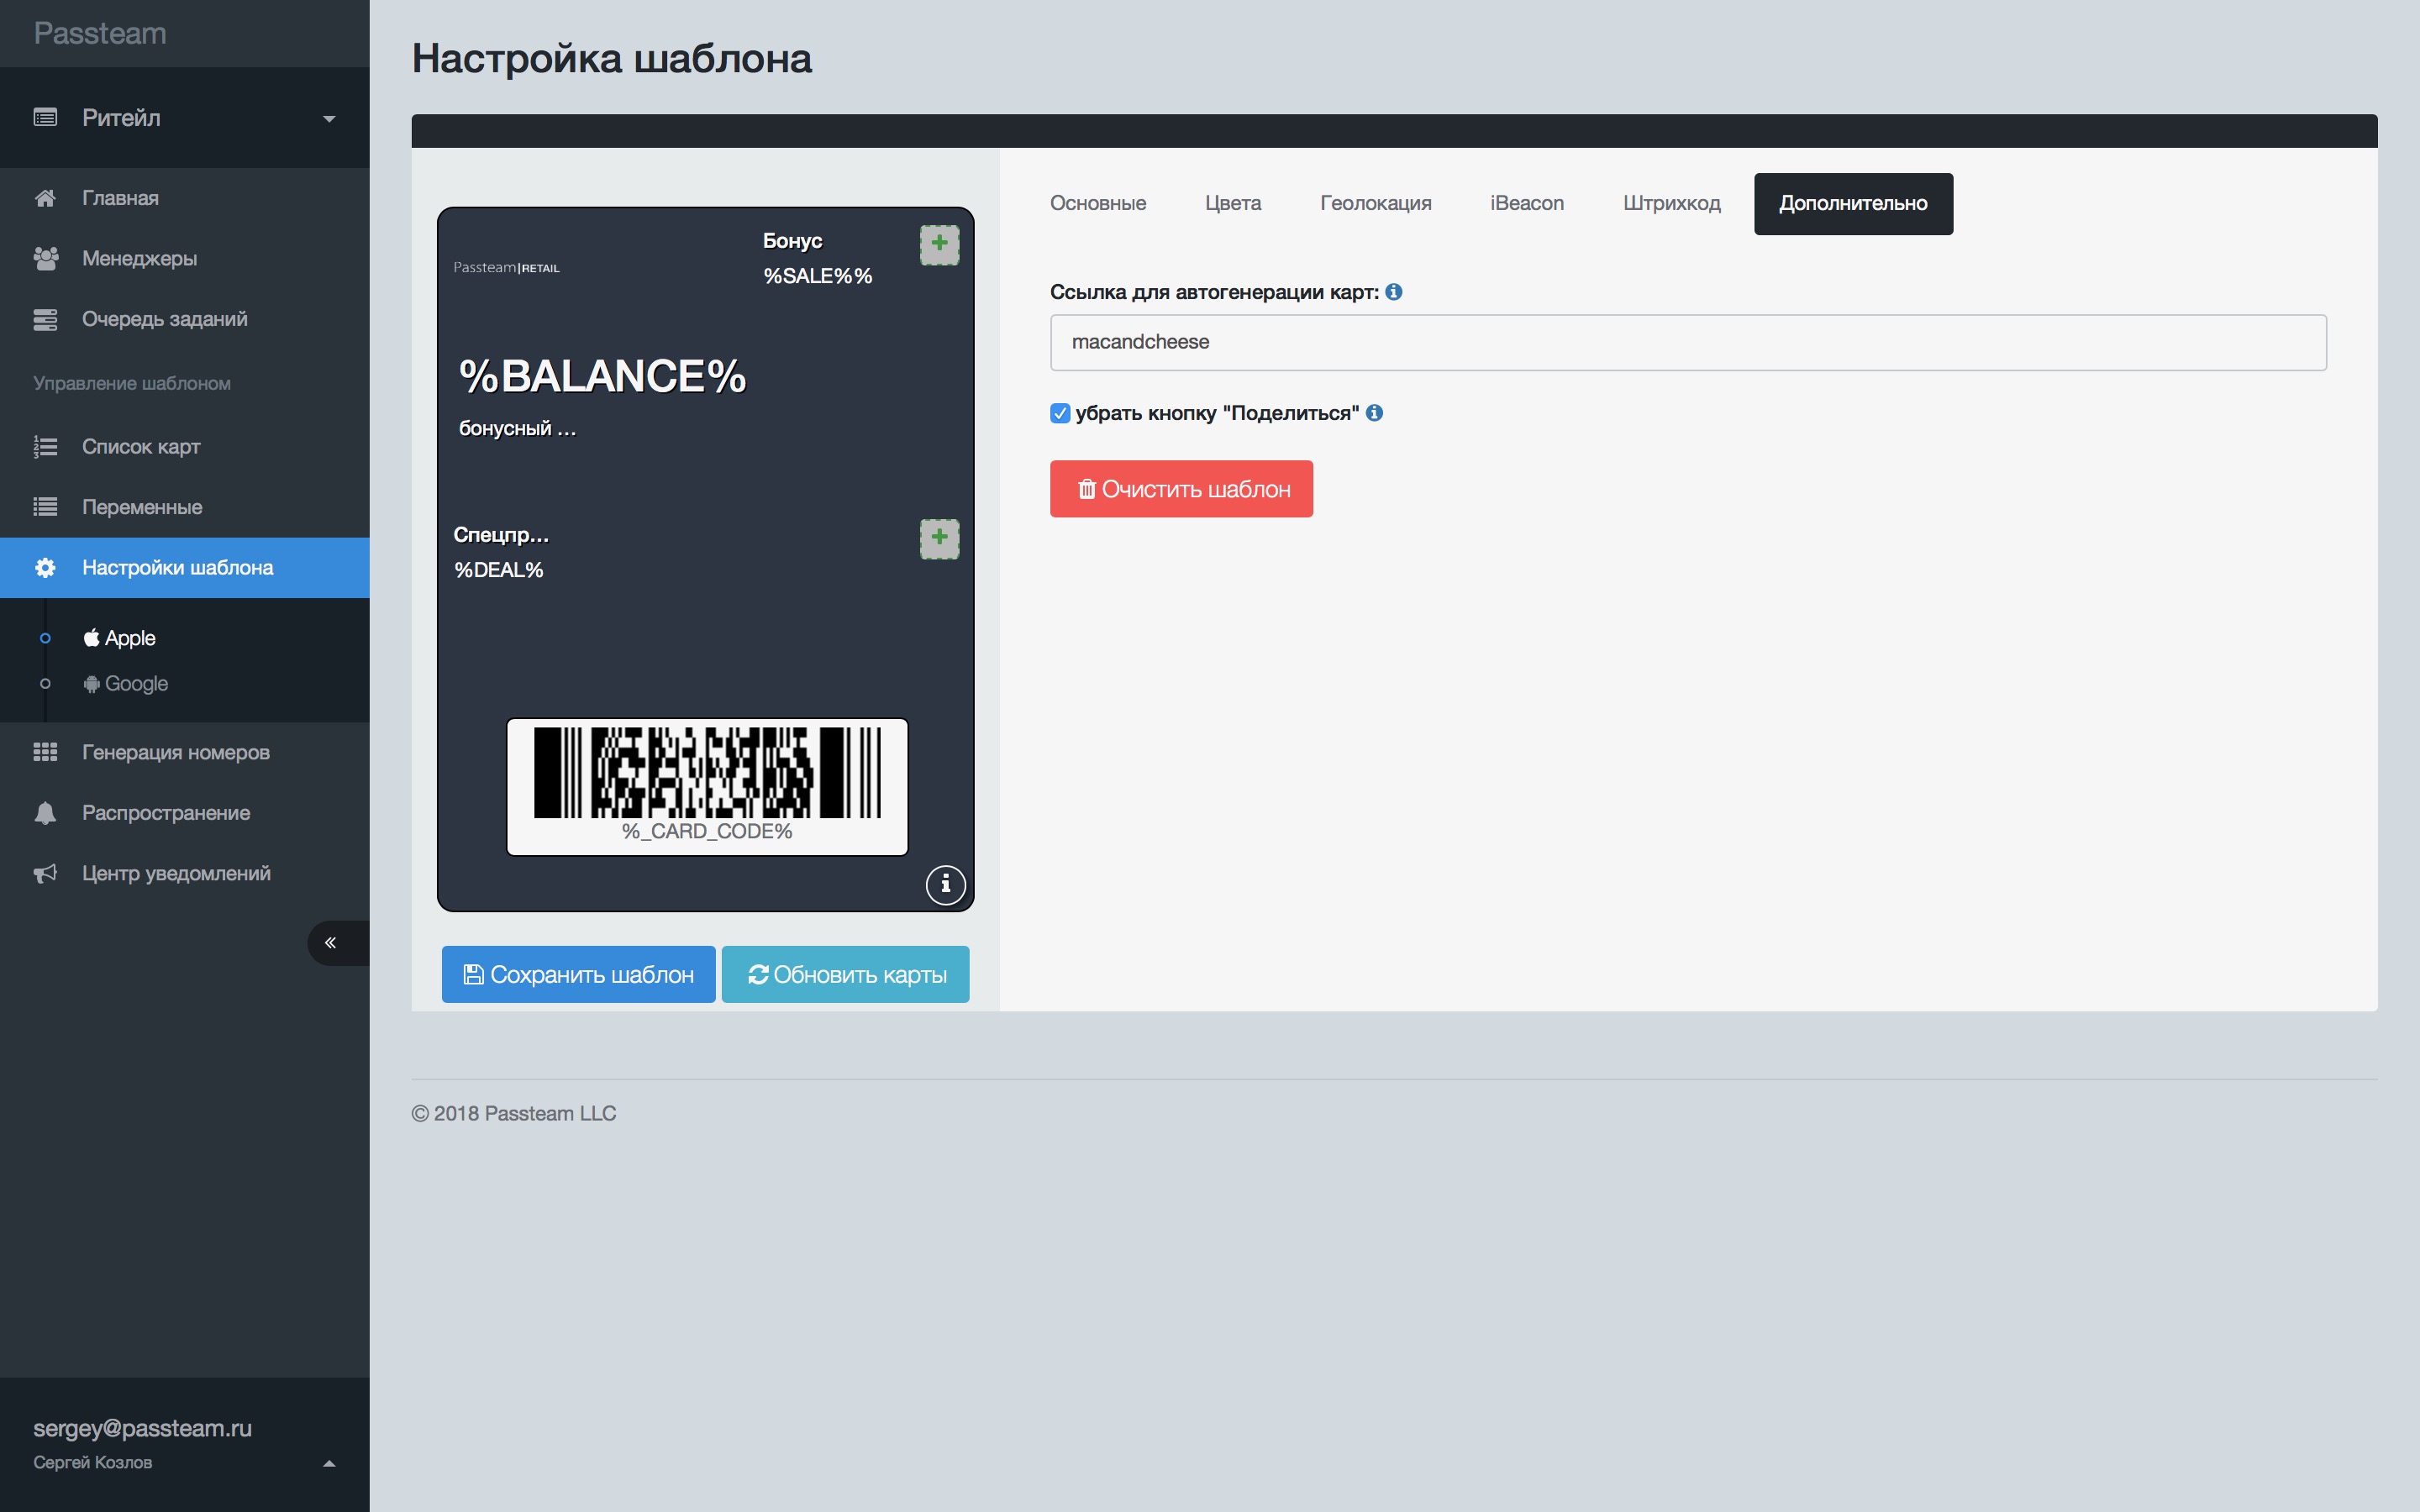Switch to the Штрихкод tab
2420x1512 pixels.
point(1671,204)
